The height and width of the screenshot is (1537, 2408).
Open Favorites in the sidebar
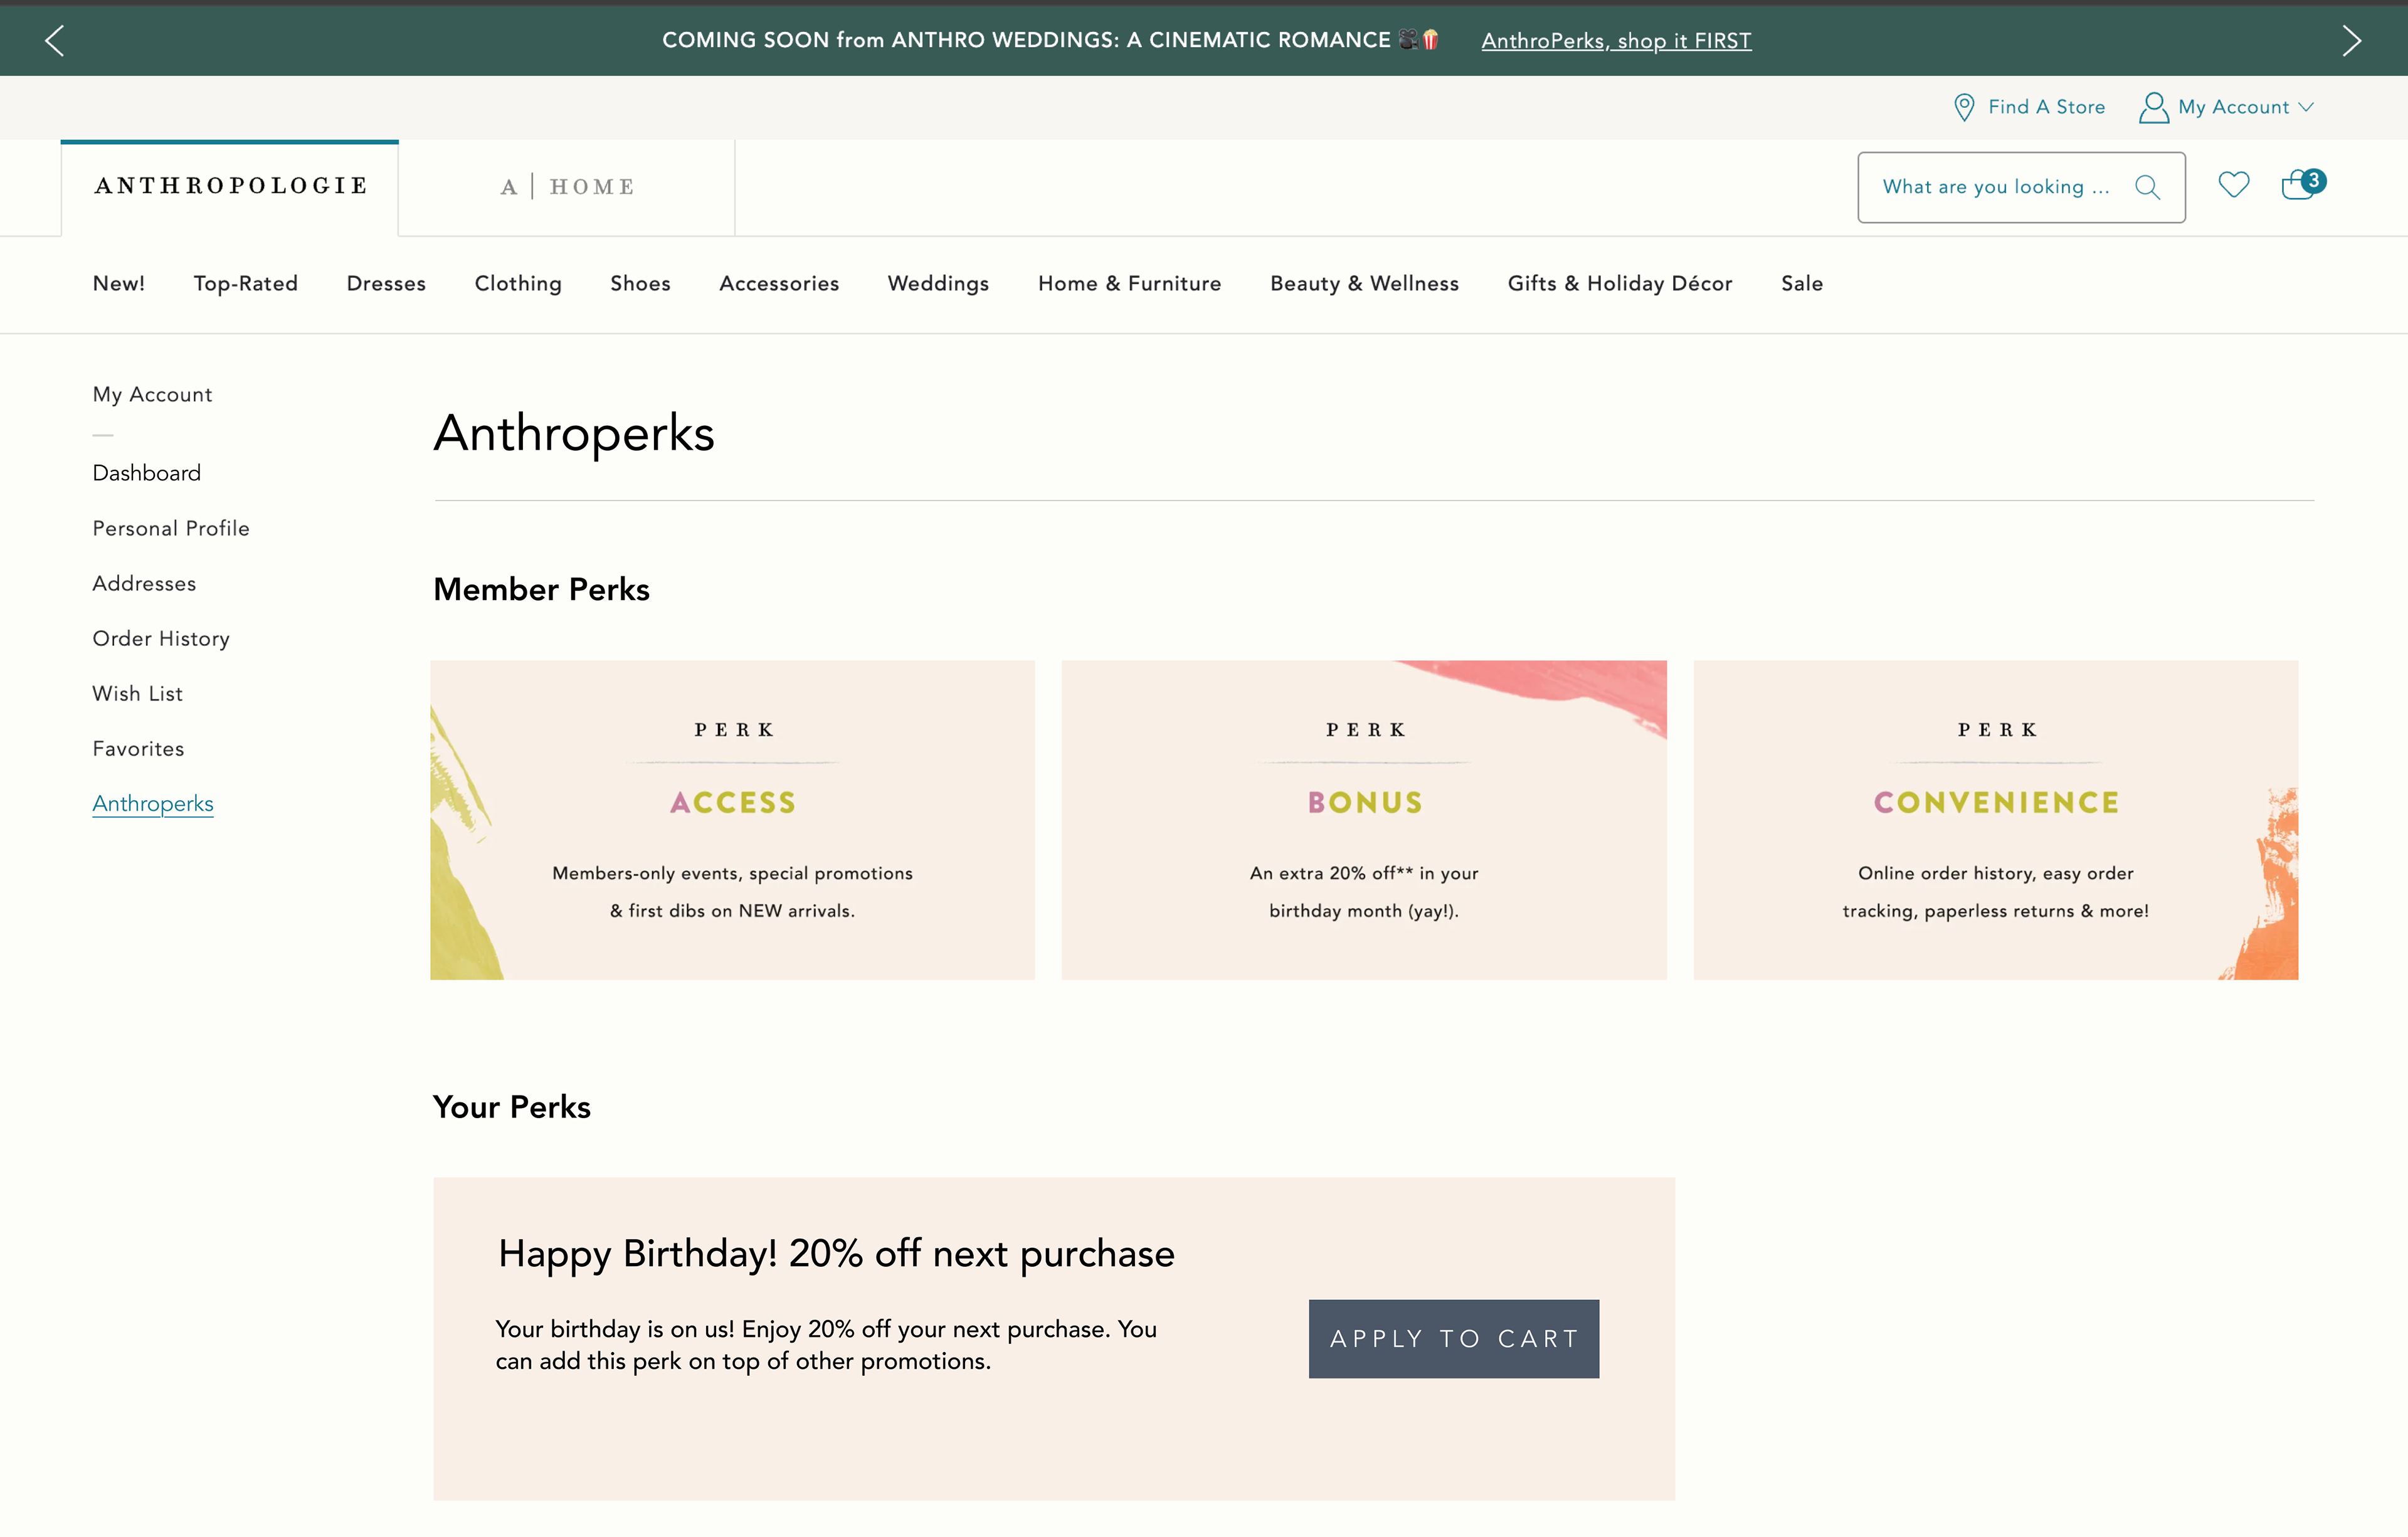[x=138, y=748]
